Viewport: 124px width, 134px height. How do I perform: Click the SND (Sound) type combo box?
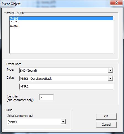pyautogui.click(x=66, y=71)
